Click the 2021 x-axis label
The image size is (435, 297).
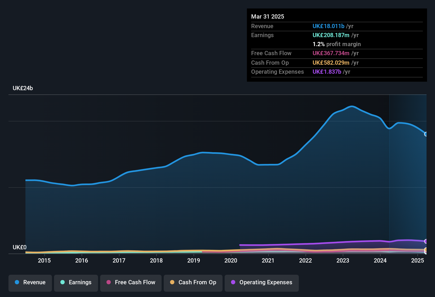268,260
